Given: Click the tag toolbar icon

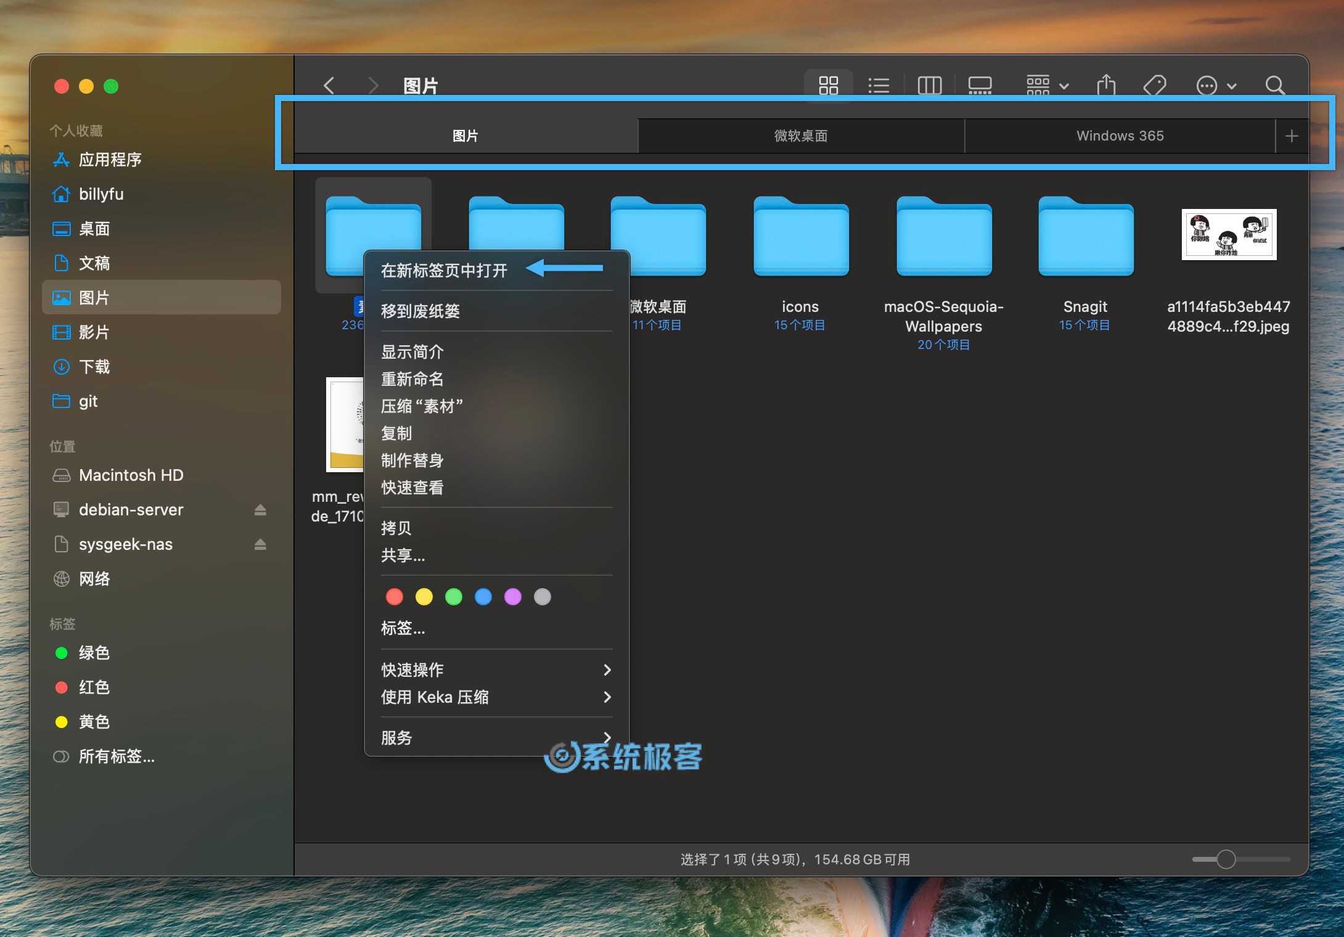Looking at the screenshot, I should (x=1155, y=85).
